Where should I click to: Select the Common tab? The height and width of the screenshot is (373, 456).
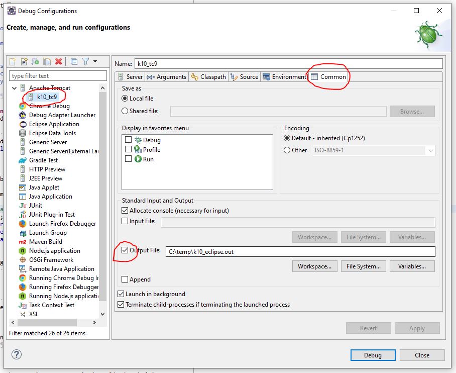pos(328,77)
